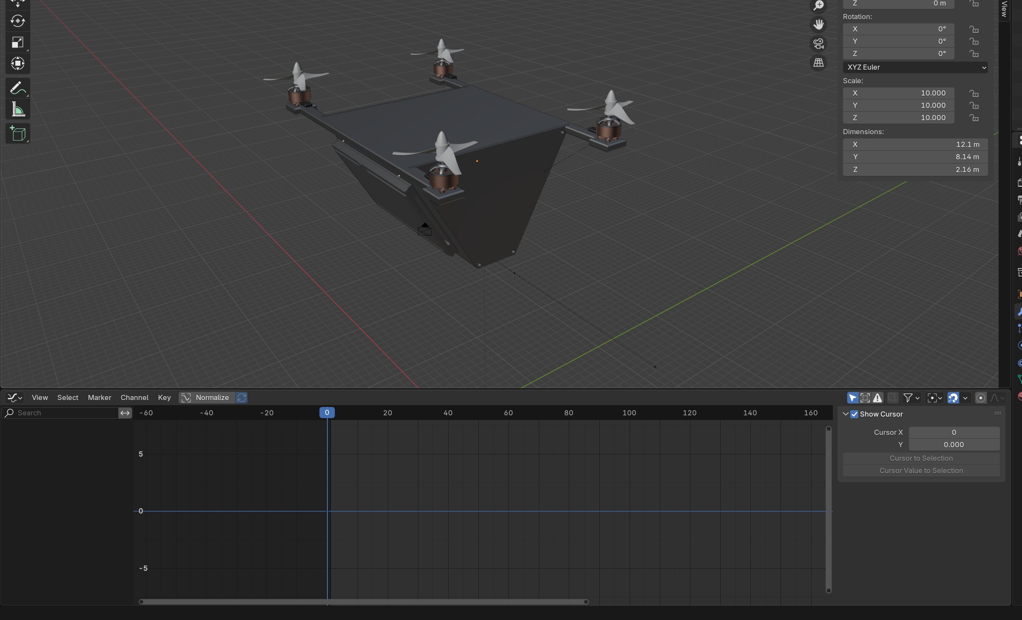Toggle the Normalize button
1022x620 pixels.
pyautogui.click(x=207, y=397)
